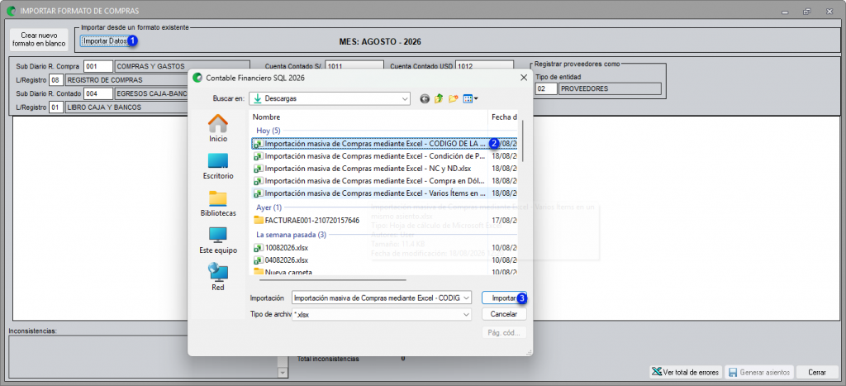Select FACTURAE001-210720157646 folder name
The height and width of the screenshot is (386, 846).
pos(311,220)
